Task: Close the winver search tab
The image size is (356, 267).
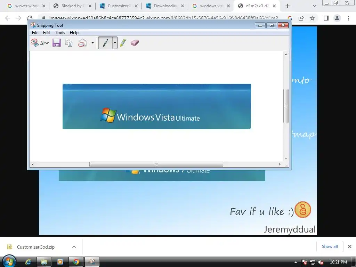Action: (x=44, y=6)
